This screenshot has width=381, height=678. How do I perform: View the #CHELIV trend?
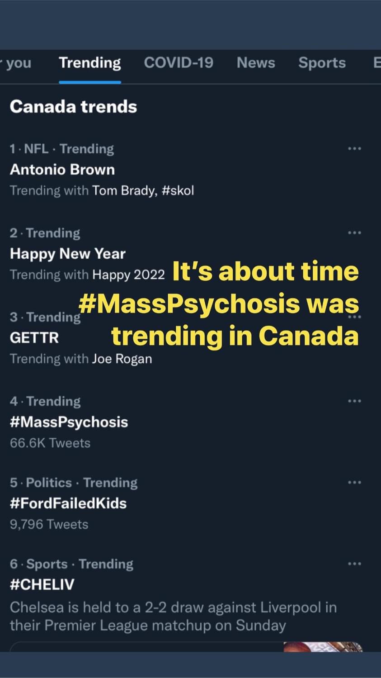coord(42,584)
